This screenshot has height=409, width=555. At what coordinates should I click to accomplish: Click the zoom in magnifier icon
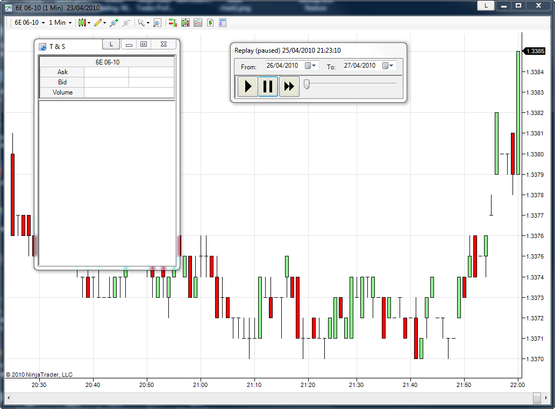[x=114, y=23]
